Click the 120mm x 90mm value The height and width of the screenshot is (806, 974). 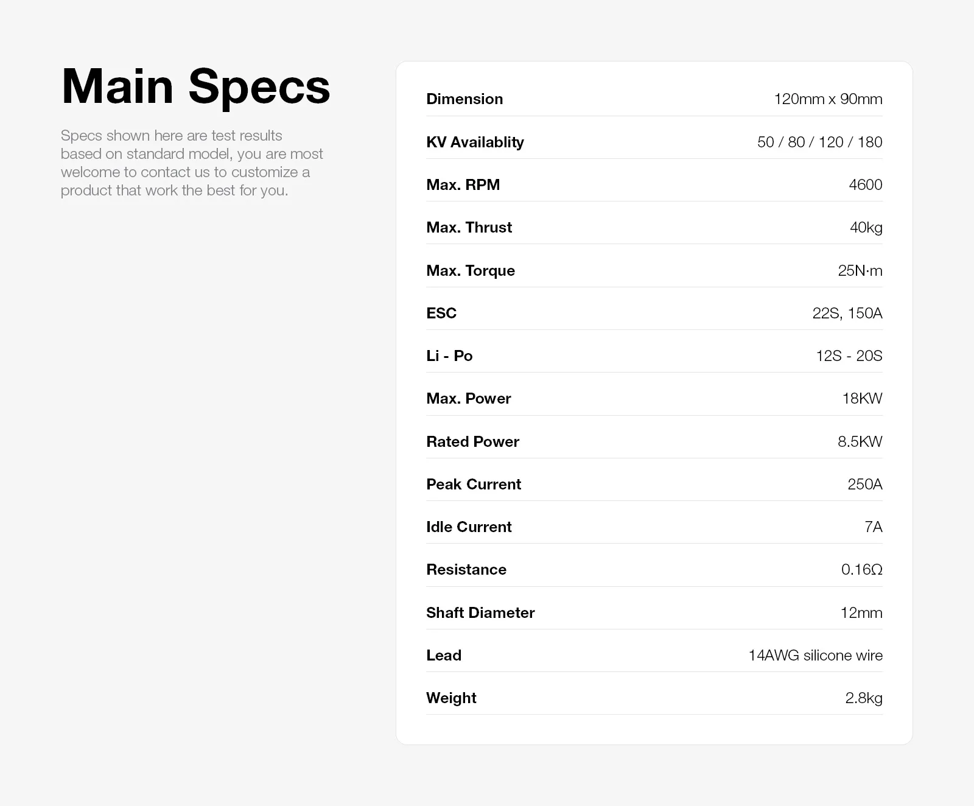pos(828,99)
